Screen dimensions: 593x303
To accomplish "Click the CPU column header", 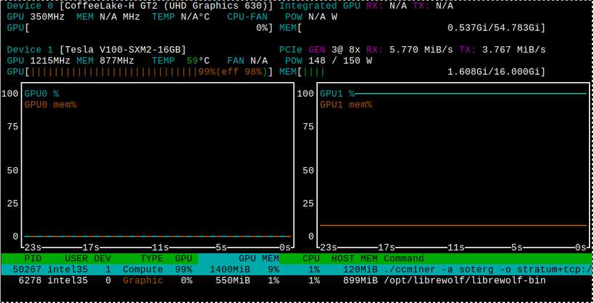I will [311, 259].
